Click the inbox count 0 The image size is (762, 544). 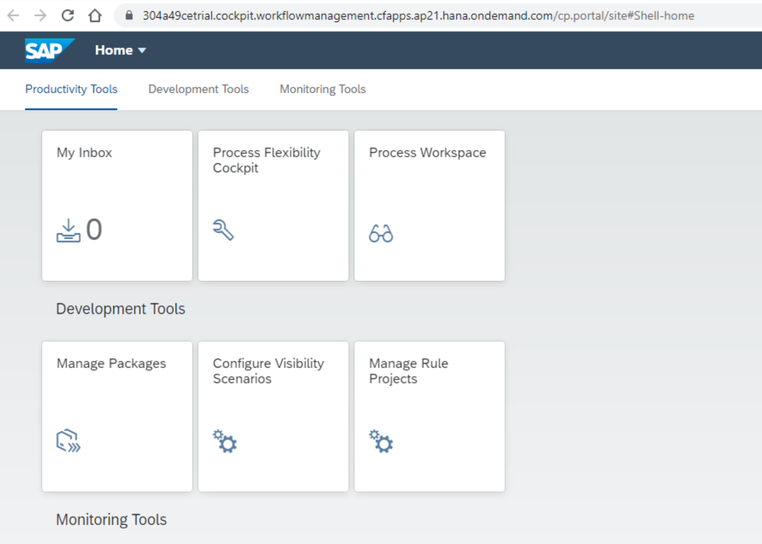pos(94,230)
